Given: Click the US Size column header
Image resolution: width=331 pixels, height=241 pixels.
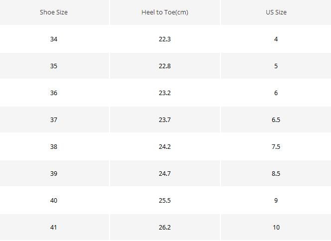Looking at the screenshot, I should (276, 12).
